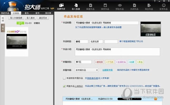This screenshot has width=170, height=105.
Task: Close project using 关闭作品 icon
Action: click(x=134, y=6)
